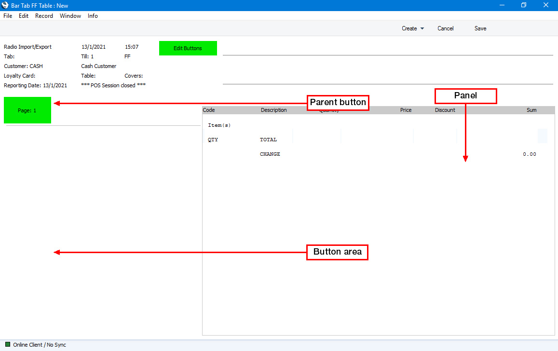Viewport: 558px width, 351px height.
Task: Click the Tab: field label
Action: 9,56
